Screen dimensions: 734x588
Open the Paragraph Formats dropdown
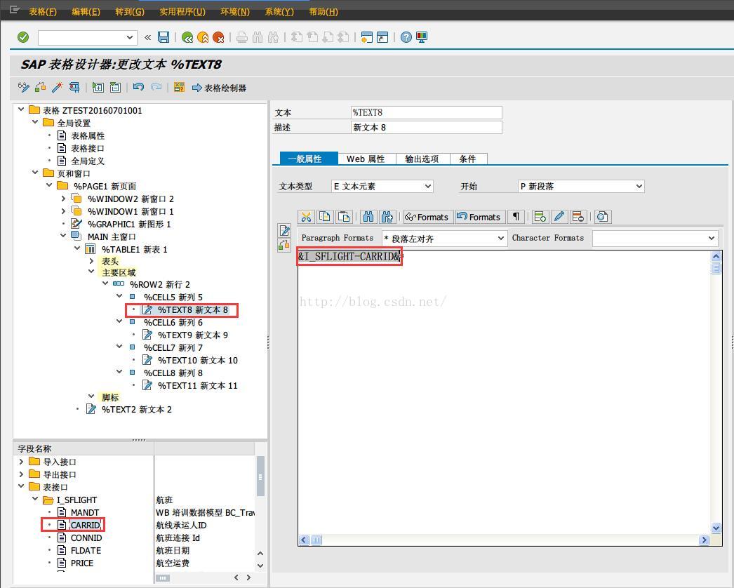click(x=501, y=239)
